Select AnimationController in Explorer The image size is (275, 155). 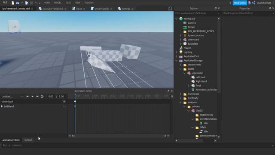(x=206, y=90)
